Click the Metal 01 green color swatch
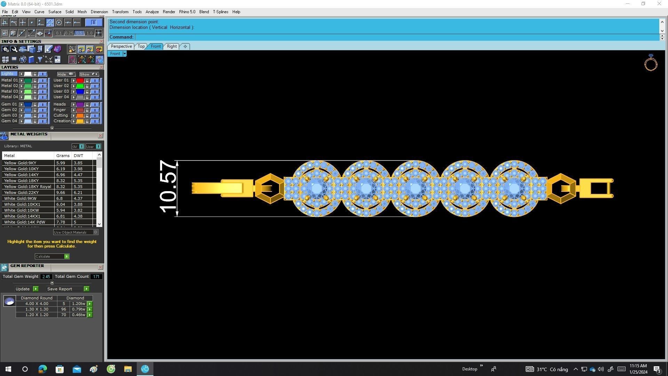This screenshot has width=668, height=376. point(28,80)
